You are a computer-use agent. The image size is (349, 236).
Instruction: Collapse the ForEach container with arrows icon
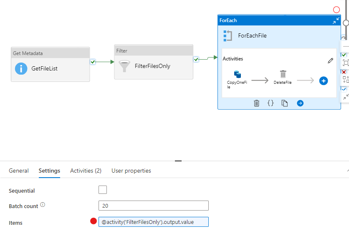point(336,20)
